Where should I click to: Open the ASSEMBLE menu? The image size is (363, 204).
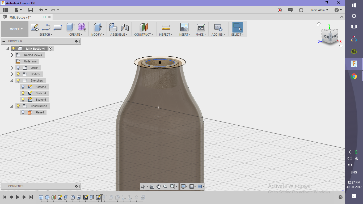tap(119, 35)
